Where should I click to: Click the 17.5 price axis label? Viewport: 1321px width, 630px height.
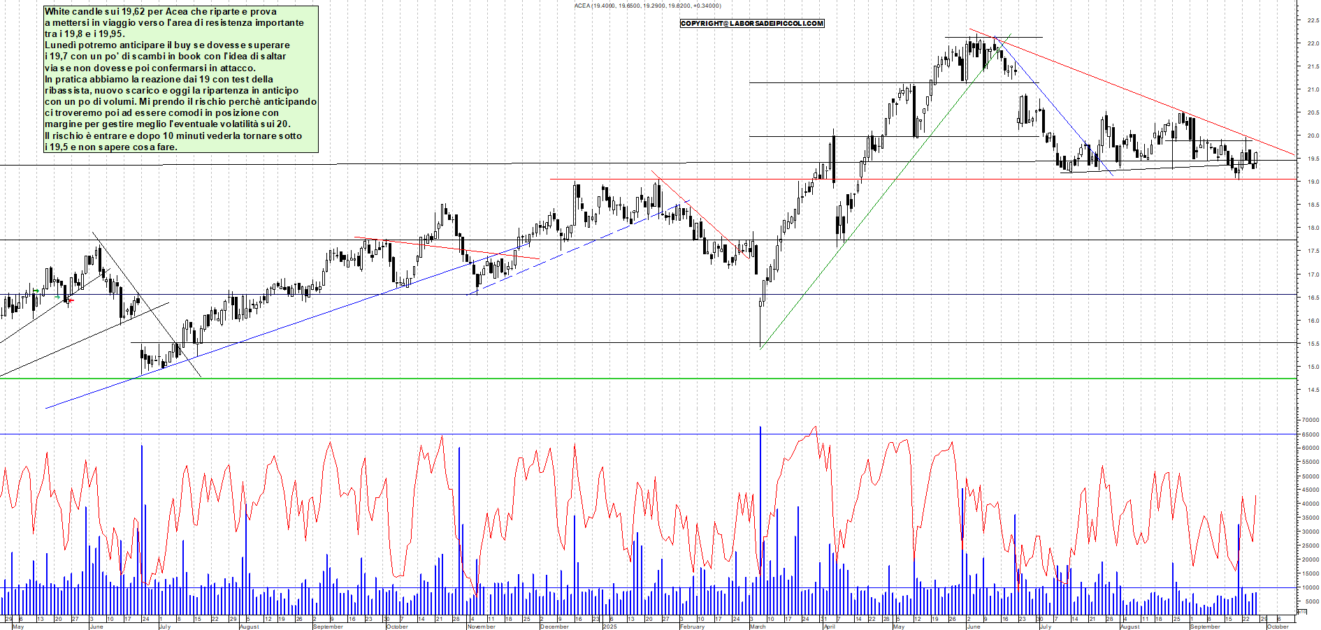pos(1313,251)
